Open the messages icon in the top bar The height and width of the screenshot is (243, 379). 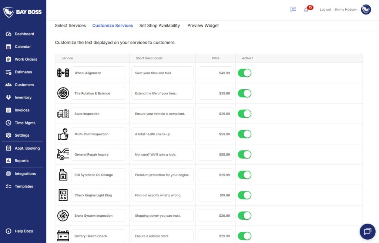[293, 9]
